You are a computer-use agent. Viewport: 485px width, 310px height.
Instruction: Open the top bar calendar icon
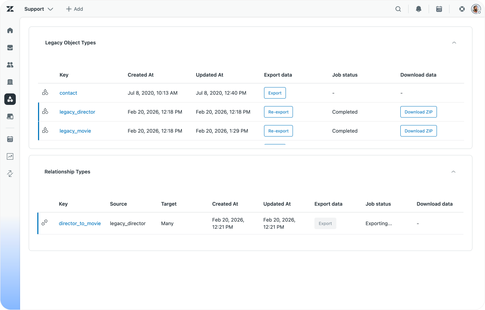pos(439,9)
